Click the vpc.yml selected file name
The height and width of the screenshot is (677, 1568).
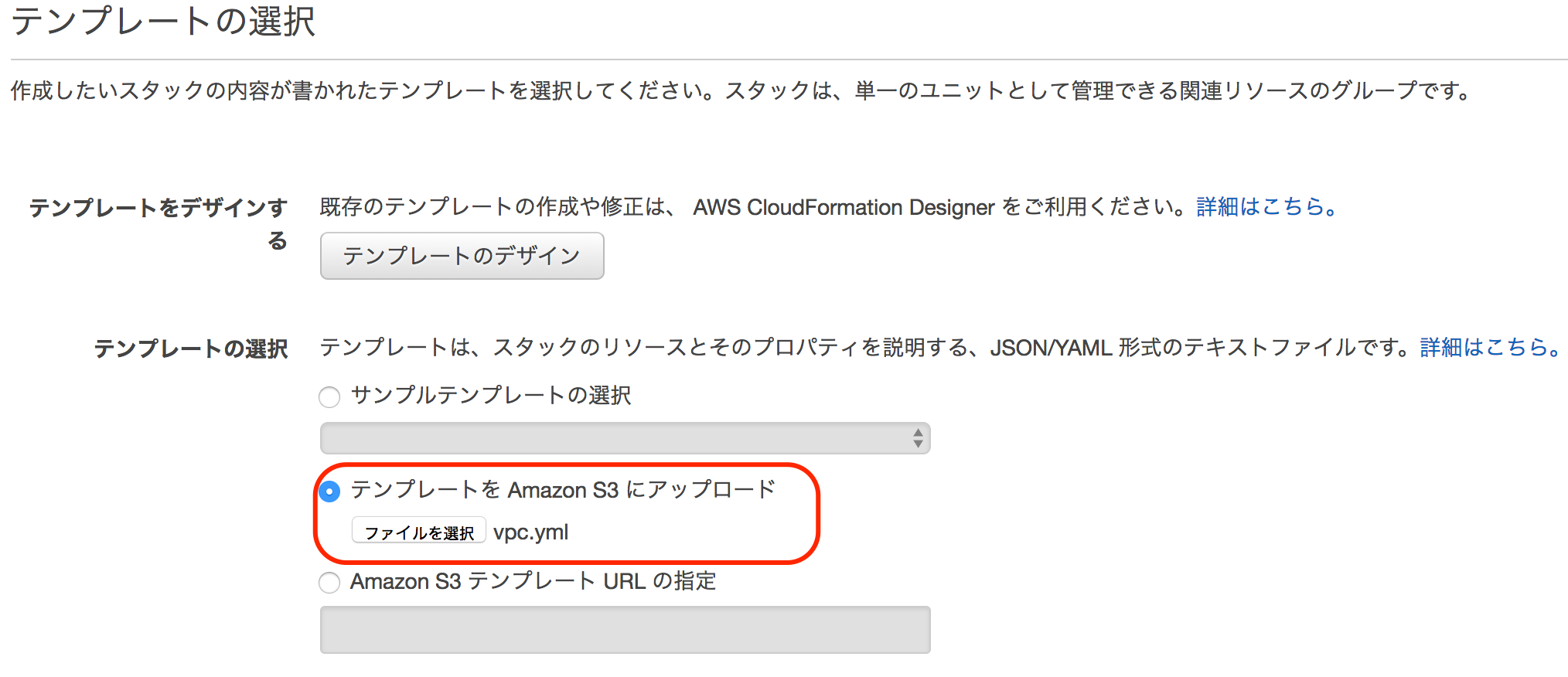[530, 532]
